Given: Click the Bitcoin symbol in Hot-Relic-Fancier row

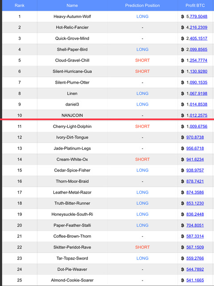Looking at the screenshot, I should [x=182, y=28].
